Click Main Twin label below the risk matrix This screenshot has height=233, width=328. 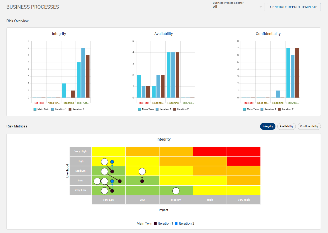(x=144, y=224)
